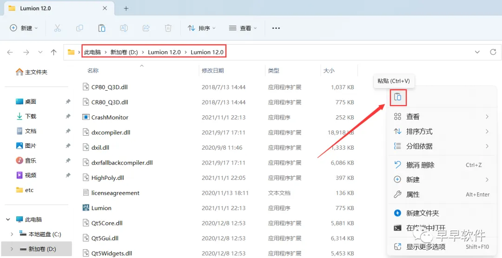Click the Lumion application icon
The image size is (502, 258).
[x=86, y=208]
